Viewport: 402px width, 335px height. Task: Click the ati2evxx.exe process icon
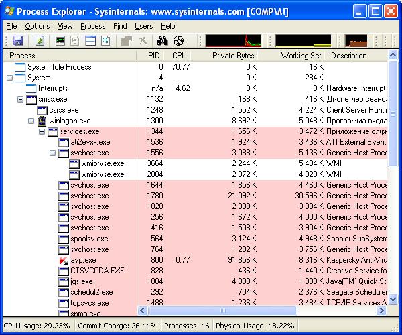point(64,142)
